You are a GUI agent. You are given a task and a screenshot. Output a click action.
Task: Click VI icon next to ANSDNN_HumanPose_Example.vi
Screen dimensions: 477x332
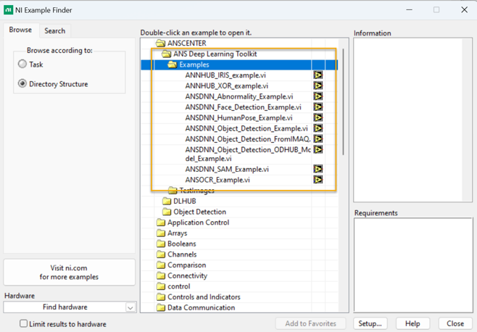(318, 117)
